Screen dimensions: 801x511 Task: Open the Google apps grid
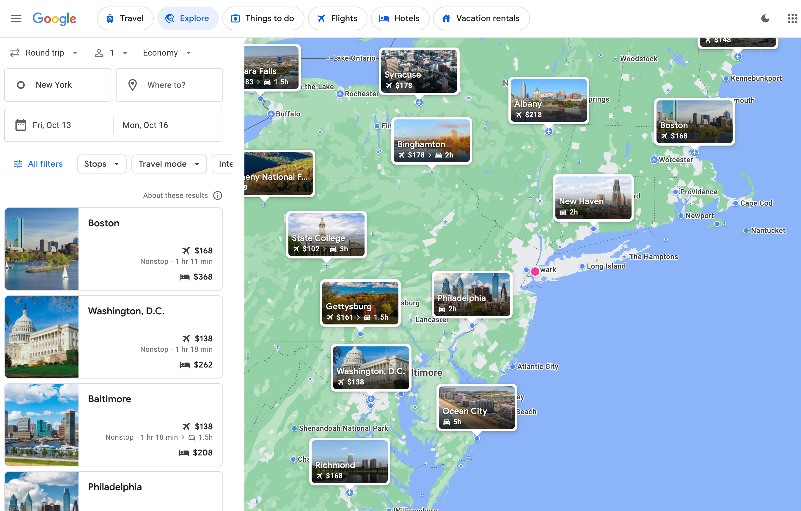792,18
